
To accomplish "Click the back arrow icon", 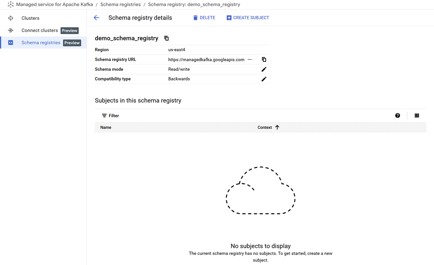I will pos(97,18).
